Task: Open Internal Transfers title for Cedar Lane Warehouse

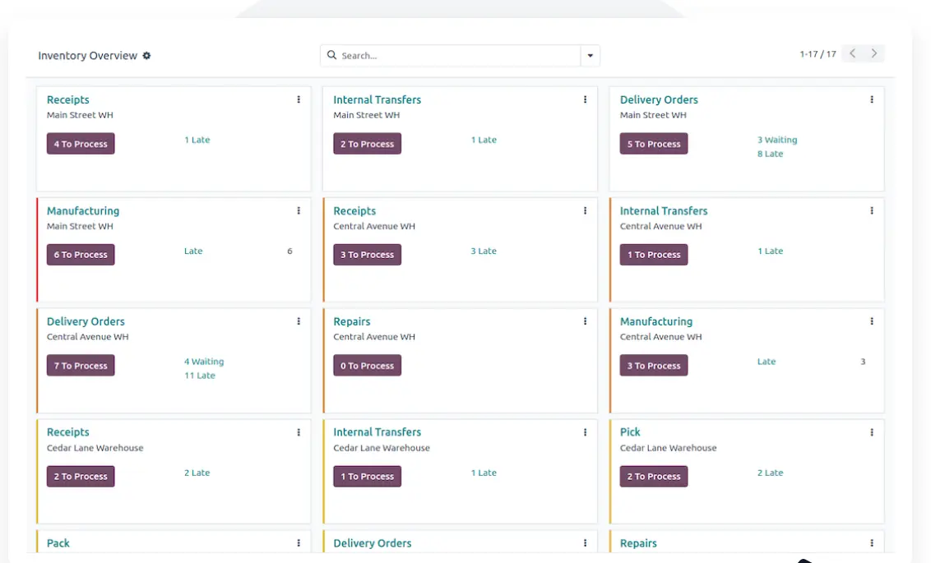Action: [x=377, y=431]
